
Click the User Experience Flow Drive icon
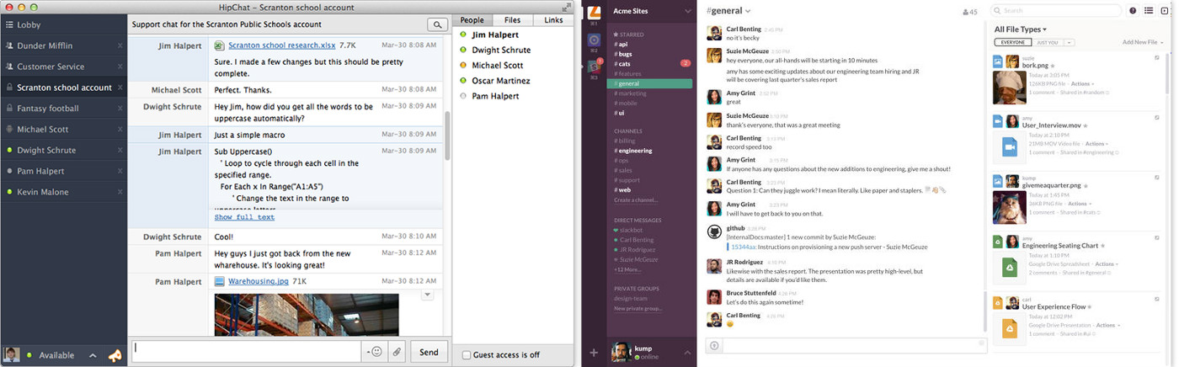click(1011, 327)
